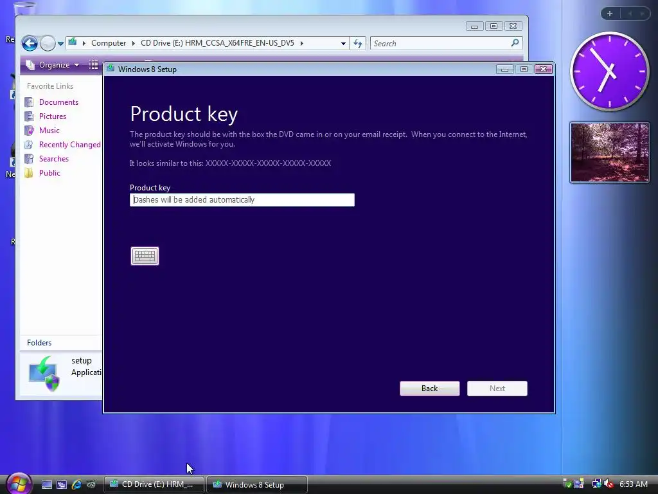Viewport: 658px width, 494px height.
Task: Click Explorer's Back navigation arrow
Action: tap(30, 43)
